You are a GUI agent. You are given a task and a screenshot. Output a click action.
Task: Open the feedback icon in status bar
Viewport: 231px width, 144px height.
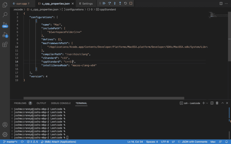click(220, 142)
